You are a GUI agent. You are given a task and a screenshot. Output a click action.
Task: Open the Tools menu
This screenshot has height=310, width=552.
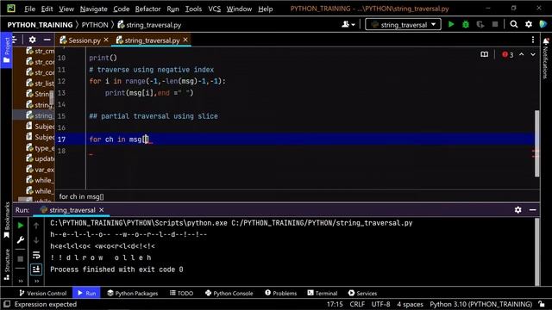click(x=193, y=9)
